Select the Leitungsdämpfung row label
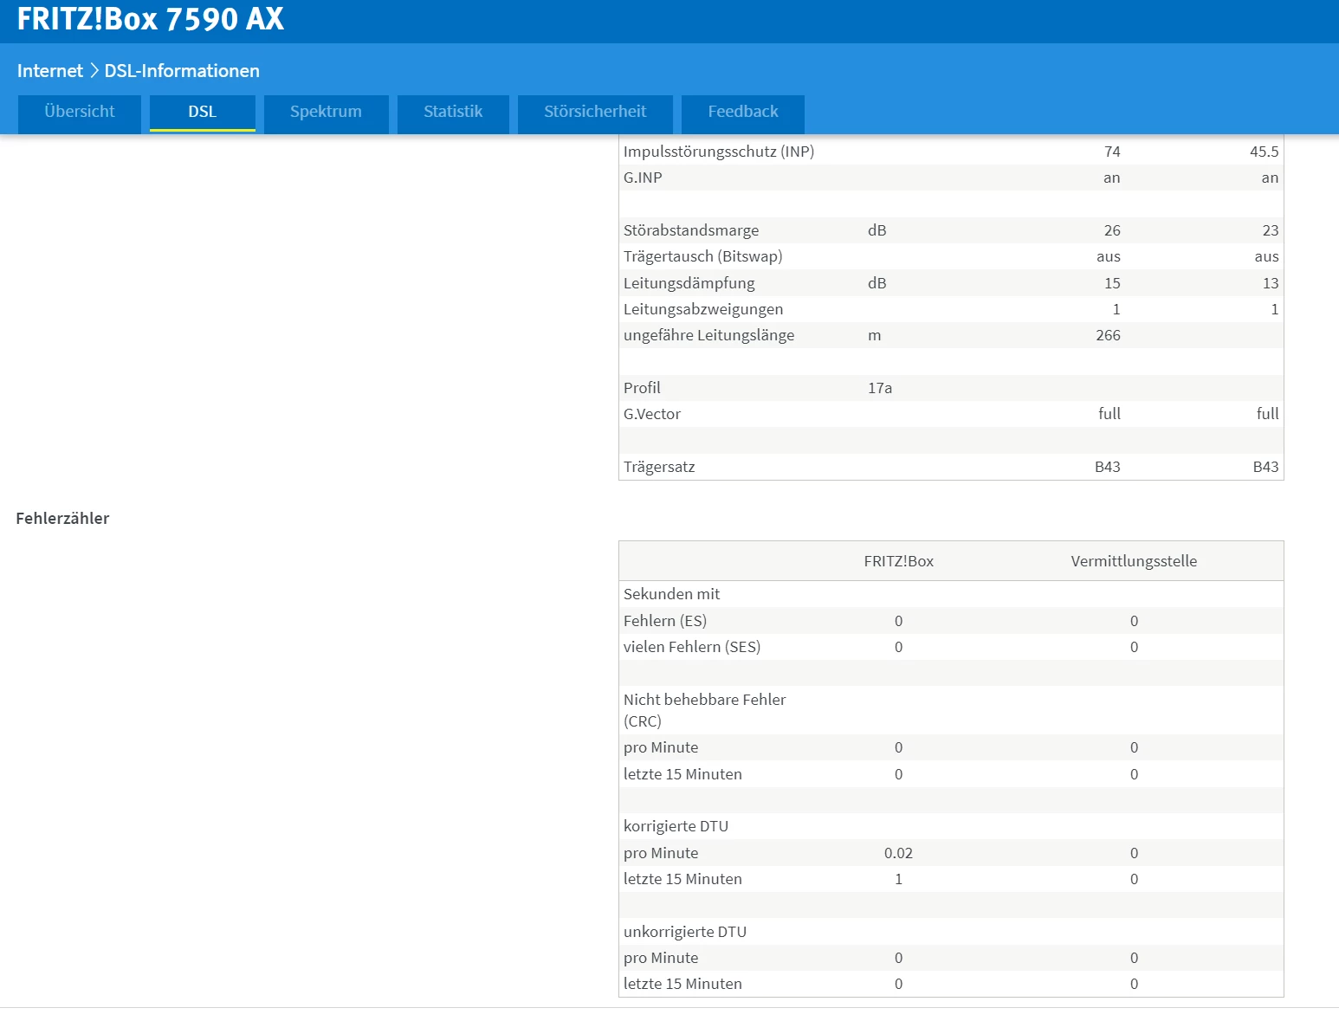Screen dimensions: 1339x1021 (x=689, y=283)
